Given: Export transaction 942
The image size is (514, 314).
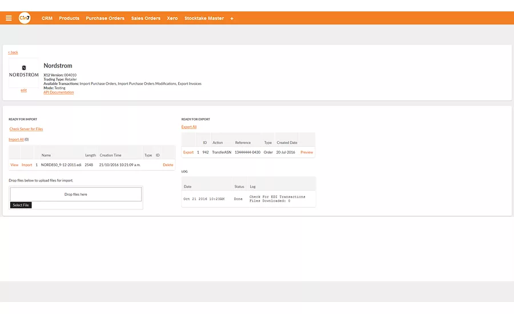Looking at the screenshot, I should [x=188, y=152].
